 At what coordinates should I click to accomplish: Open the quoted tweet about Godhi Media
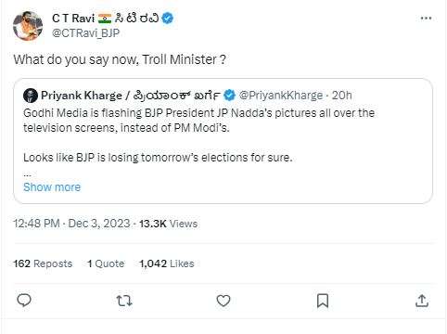point(223,141)
